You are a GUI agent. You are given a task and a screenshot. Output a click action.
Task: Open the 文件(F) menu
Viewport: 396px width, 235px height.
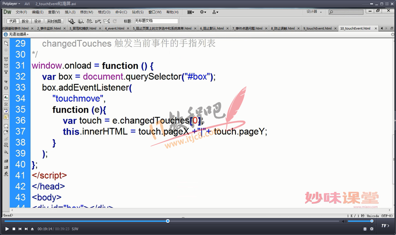[x=21, y=12]
